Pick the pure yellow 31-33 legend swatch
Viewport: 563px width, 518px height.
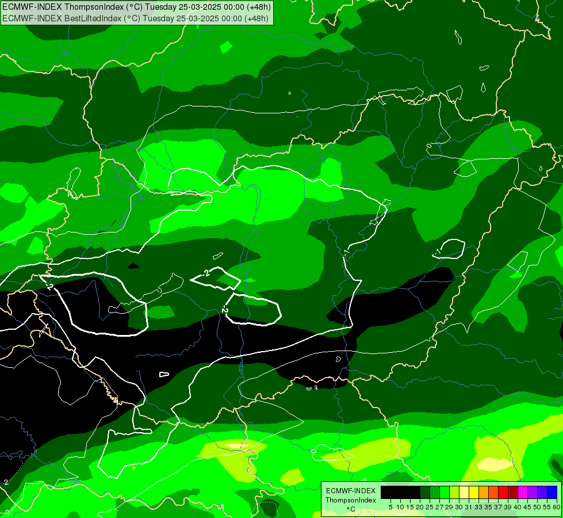point(474,492)
